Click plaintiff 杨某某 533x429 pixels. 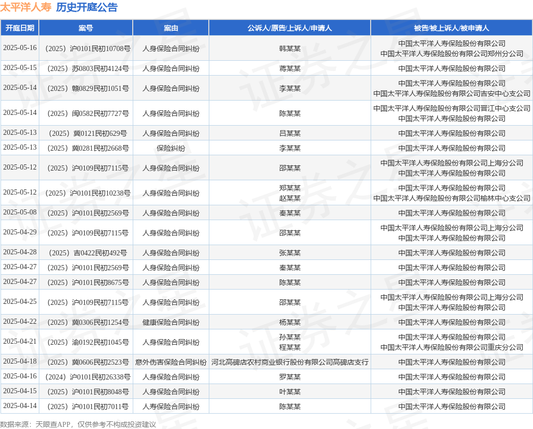[289, 322]
